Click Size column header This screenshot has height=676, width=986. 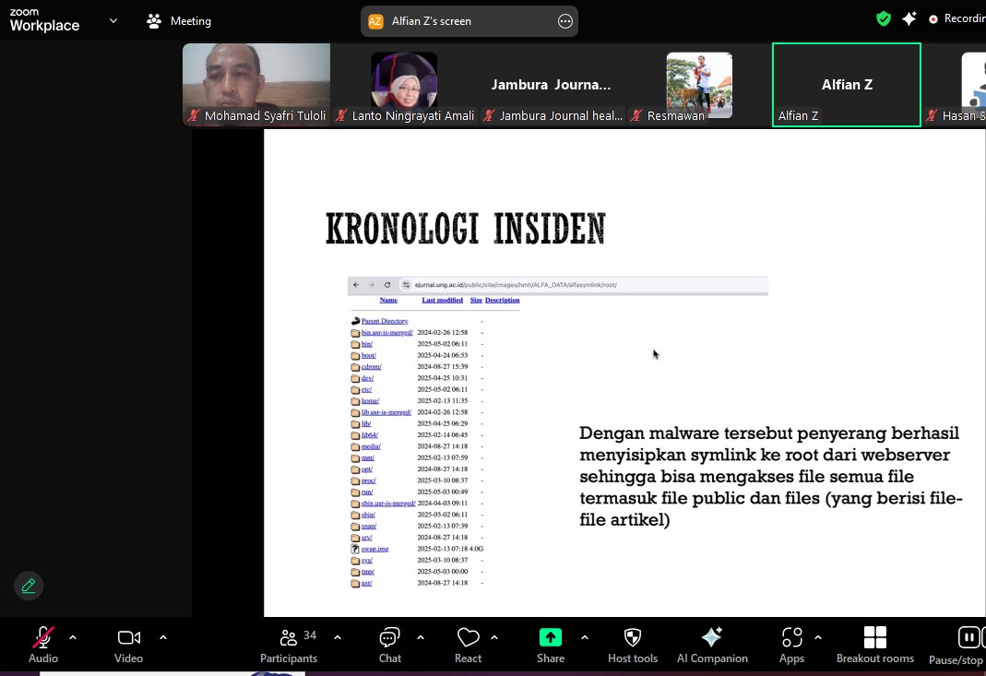tap(476, 300)
